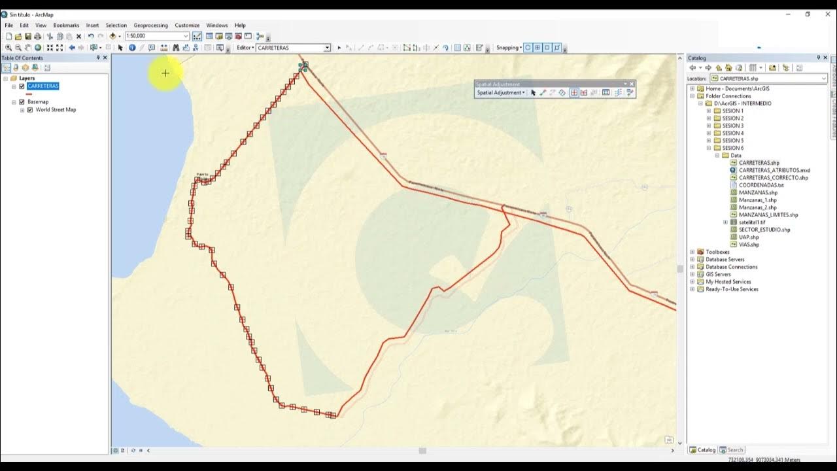Click List By Source icon
The height and width of the screenshot is (471, 837).
[x=16, y=67]
